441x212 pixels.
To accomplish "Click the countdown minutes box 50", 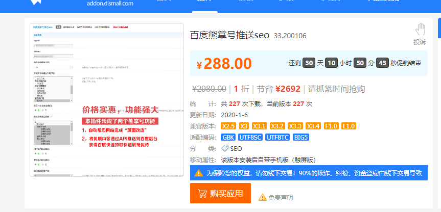I will coord(360,63).
